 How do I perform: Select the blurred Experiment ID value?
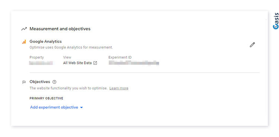134,63
